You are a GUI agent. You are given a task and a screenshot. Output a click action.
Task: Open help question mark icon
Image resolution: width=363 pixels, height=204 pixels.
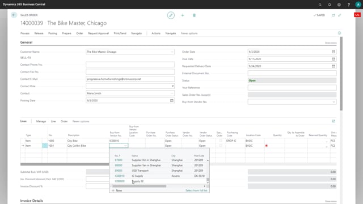[x=349, y=5]
